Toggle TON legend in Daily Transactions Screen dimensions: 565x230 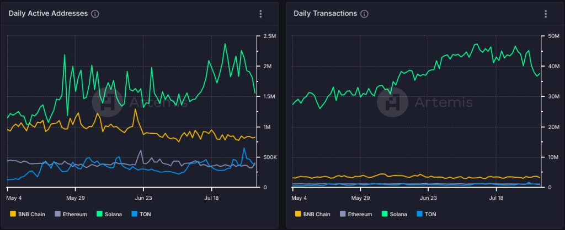[x=427, y=214]
